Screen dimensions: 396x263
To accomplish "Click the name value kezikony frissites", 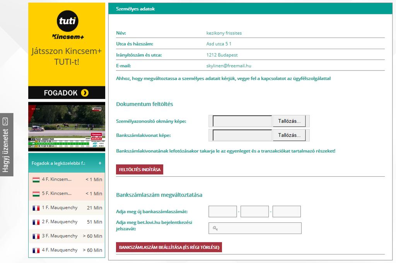I will tap(224, 33).
